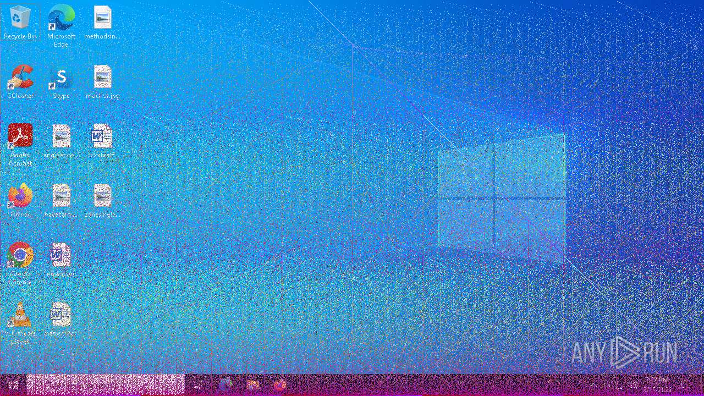Open network settings tray icon

[620, 385]
